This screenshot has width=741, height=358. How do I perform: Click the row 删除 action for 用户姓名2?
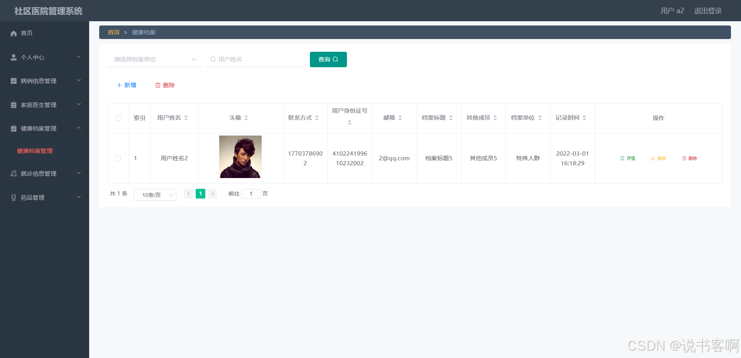[689, 158]
